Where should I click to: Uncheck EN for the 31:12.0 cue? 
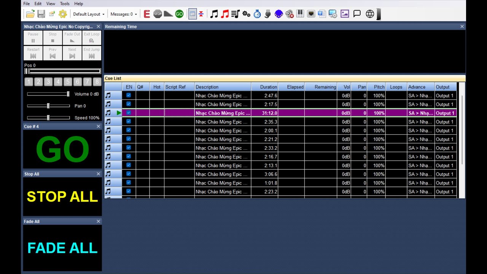pos(129,113)
